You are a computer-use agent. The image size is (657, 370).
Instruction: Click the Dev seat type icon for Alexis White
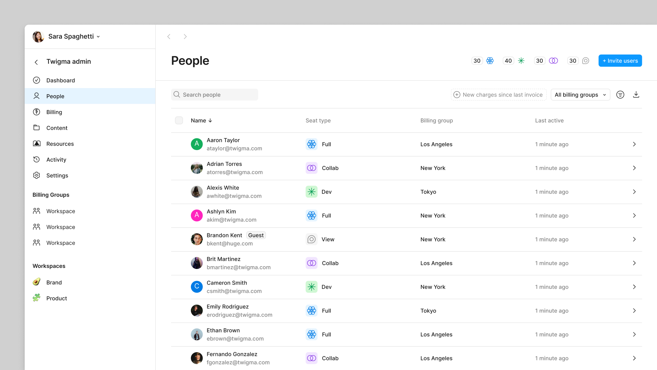(311, 192)
